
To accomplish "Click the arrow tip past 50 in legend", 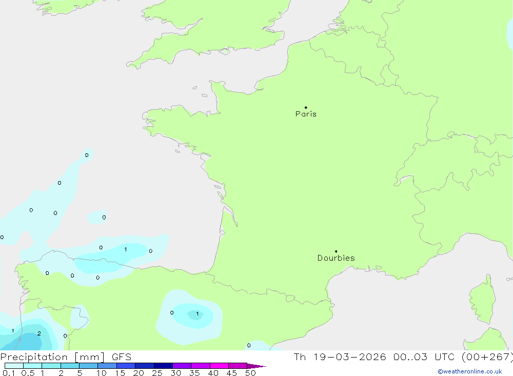I will tap(256, 366).
